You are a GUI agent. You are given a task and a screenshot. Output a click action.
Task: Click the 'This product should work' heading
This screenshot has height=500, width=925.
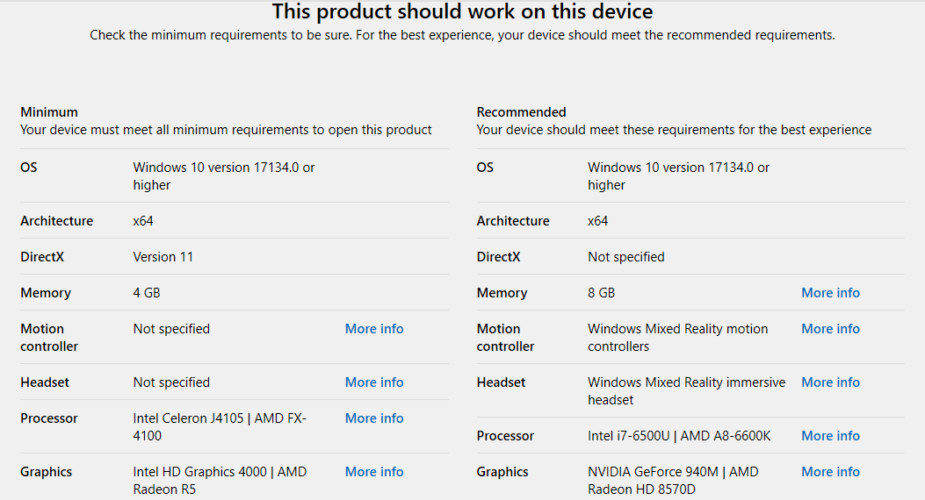click(x=462, y=11)
